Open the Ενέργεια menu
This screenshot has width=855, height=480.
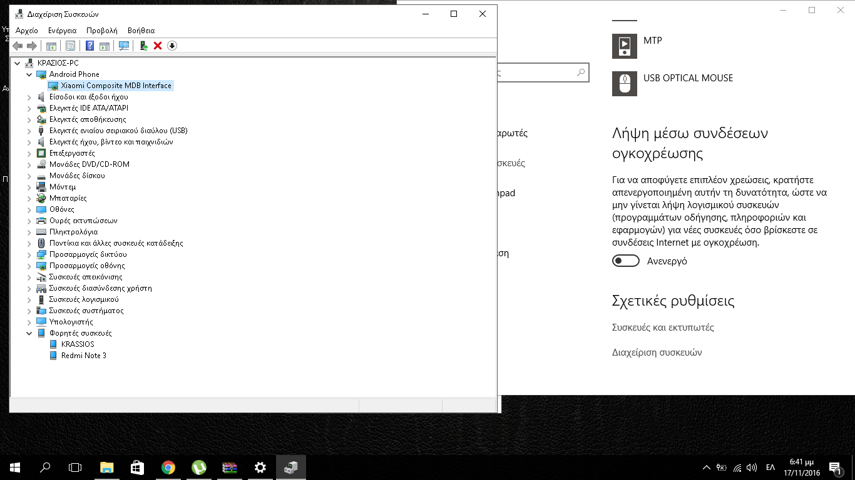62,30
